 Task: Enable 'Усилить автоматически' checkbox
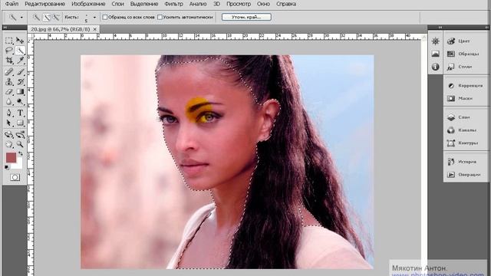coord(160,17)
